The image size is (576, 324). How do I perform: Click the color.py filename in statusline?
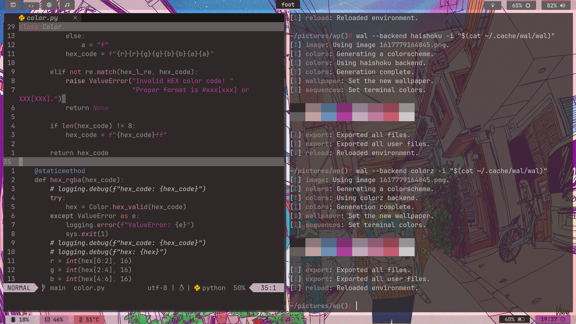coord(89,288)
